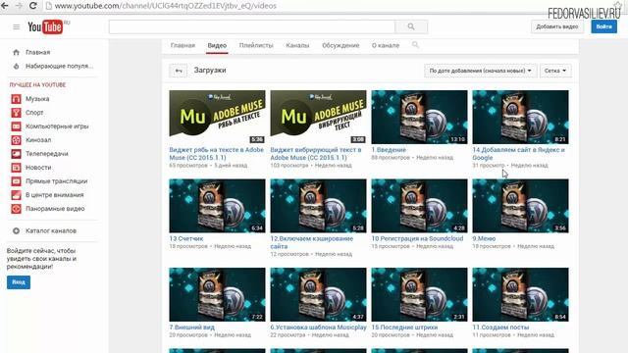Click the 8:54 duration video thumbnail

click(520, 294)
